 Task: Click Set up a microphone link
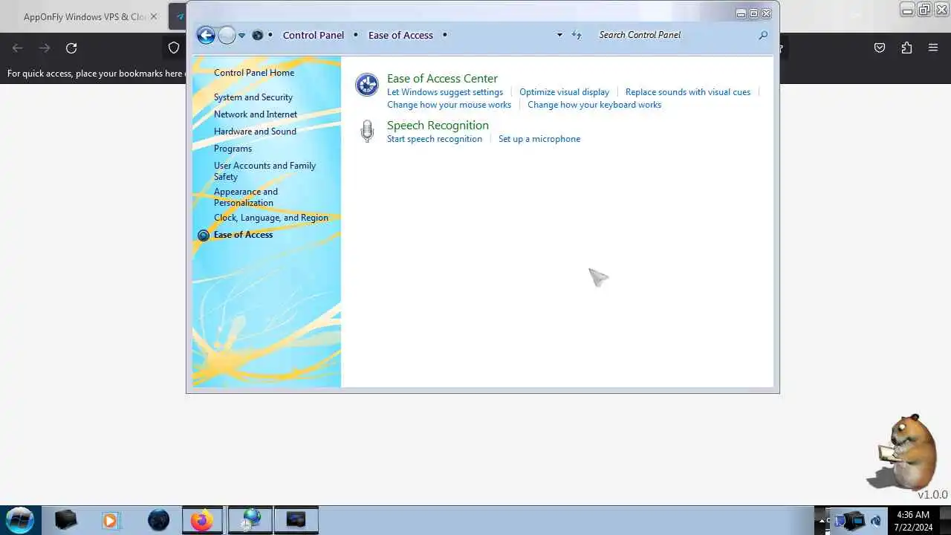pyautogui.click(x=539, y=139)
